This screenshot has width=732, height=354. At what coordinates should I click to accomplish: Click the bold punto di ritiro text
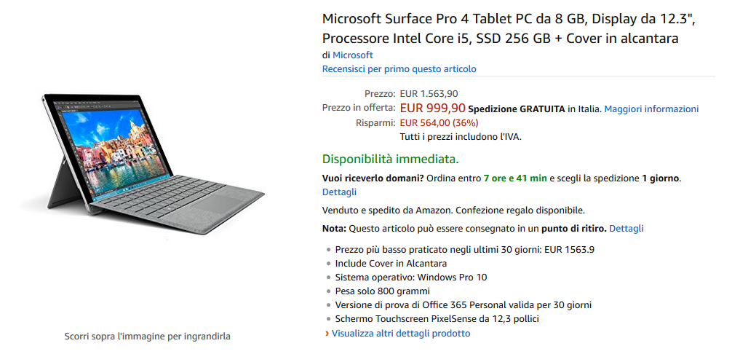(574, 229)
